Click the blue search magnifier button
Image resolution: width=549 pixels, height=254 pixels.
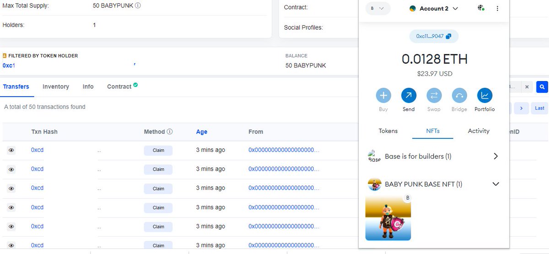tap(542, 86)
